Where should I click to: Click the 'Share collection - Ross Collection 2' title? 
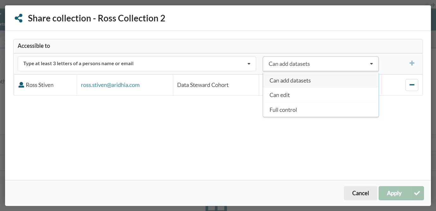click(97, 18)
